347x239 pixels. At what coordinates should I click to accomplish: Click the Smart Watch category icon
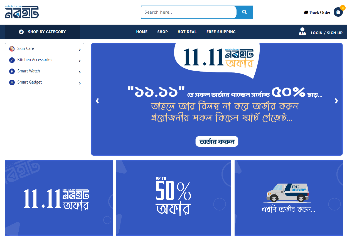click(12, 71)
